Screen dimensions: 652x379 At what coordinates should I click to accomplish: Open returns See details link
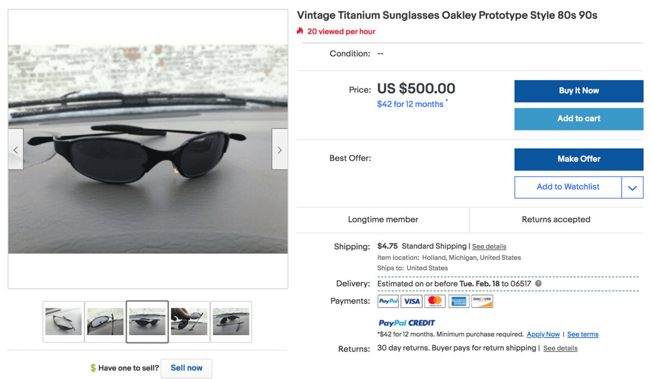point(560,348)
